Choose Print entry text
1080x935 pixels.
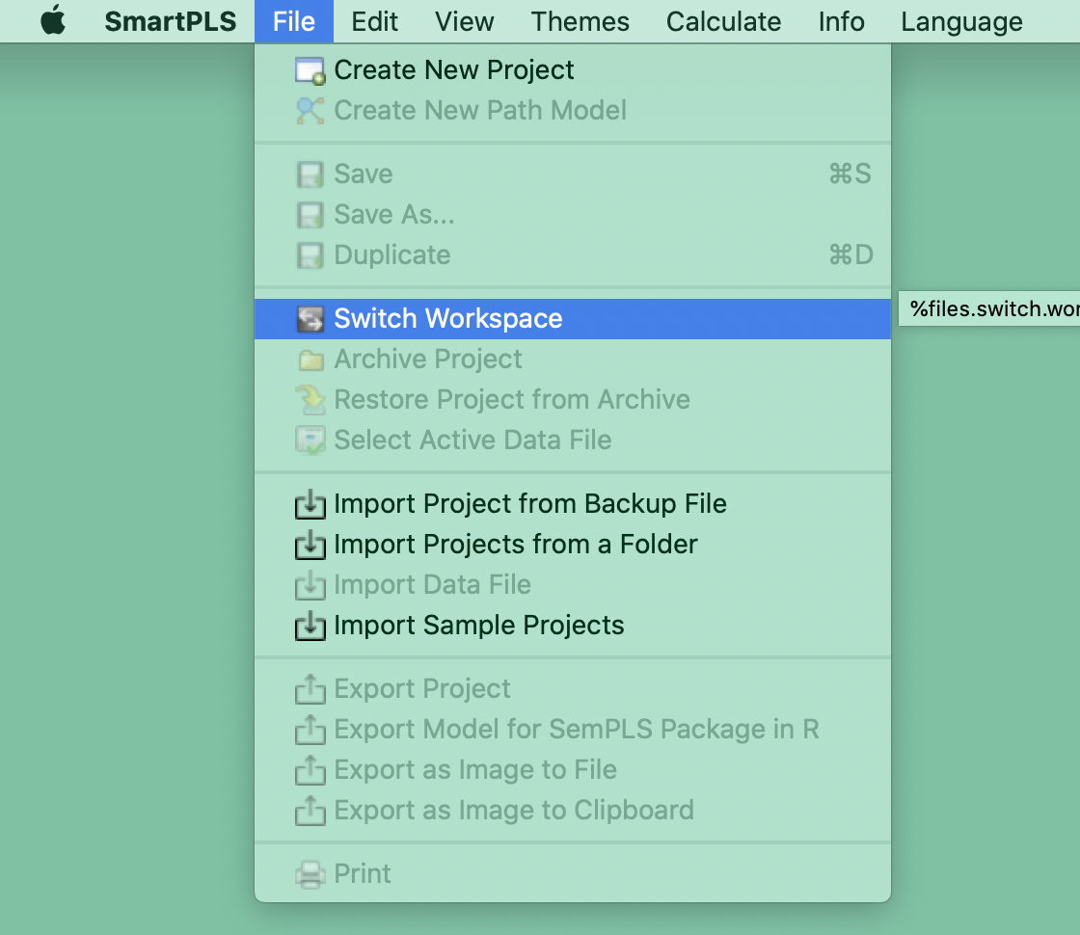coord(363,873)
